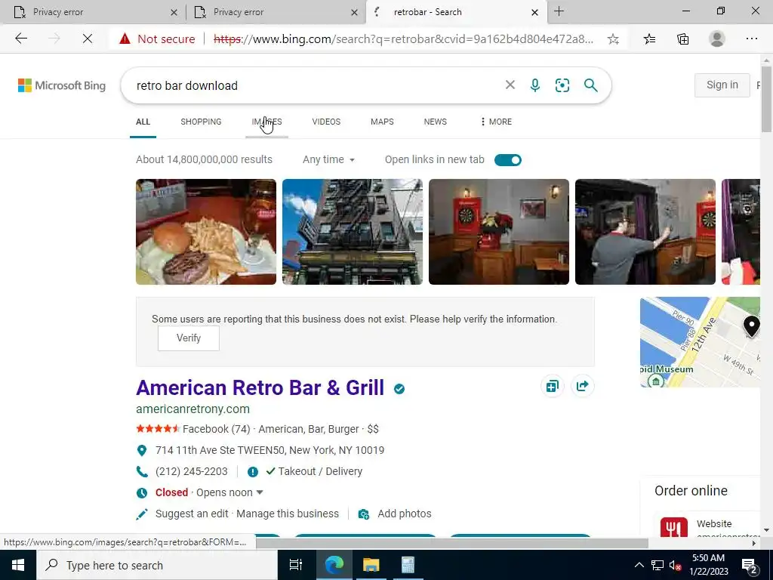
Task: Select the ALL results tab
Action: click(x=143, y=122)
